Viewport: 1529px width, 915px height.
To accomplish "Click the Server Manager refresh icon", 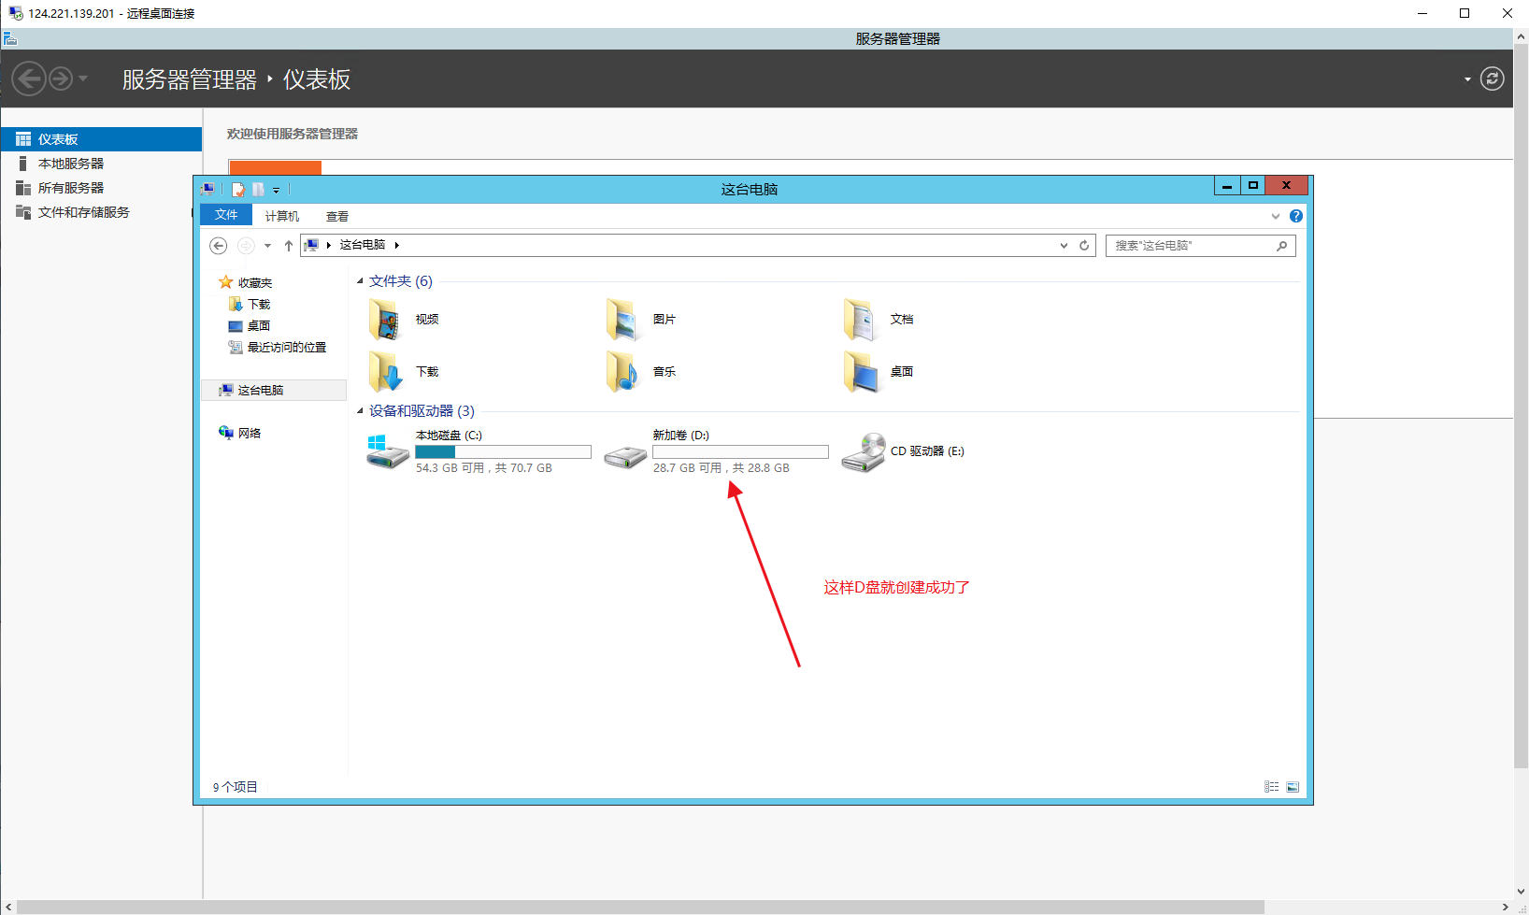I will pyautogui.click(x=1492, y=79).
